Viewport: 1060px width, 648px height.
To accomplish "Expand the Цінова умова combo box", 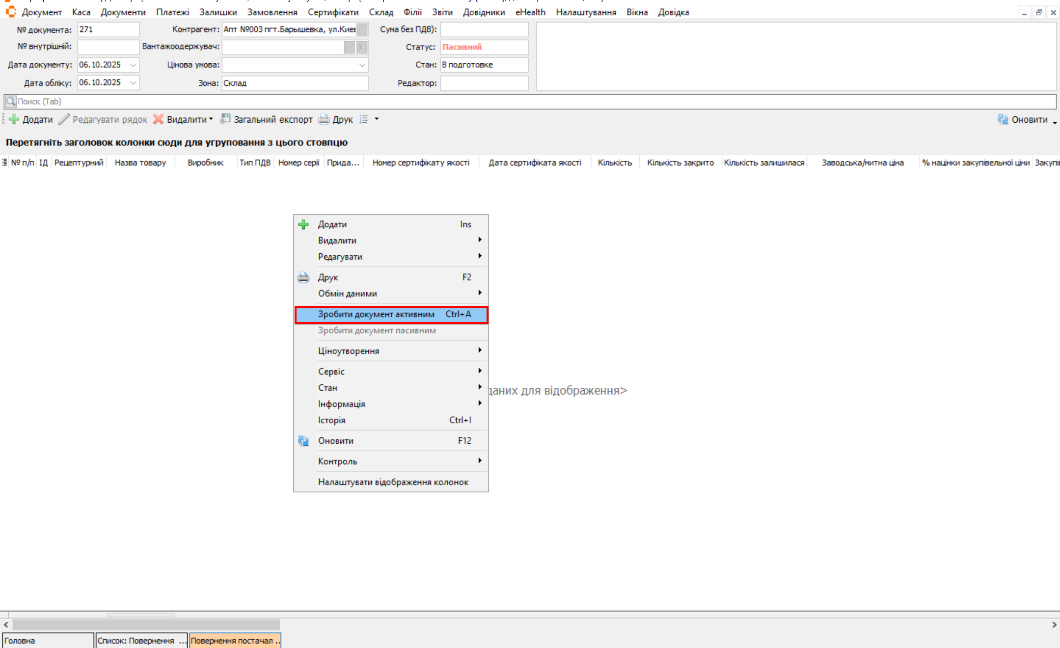I will [362, 65].
